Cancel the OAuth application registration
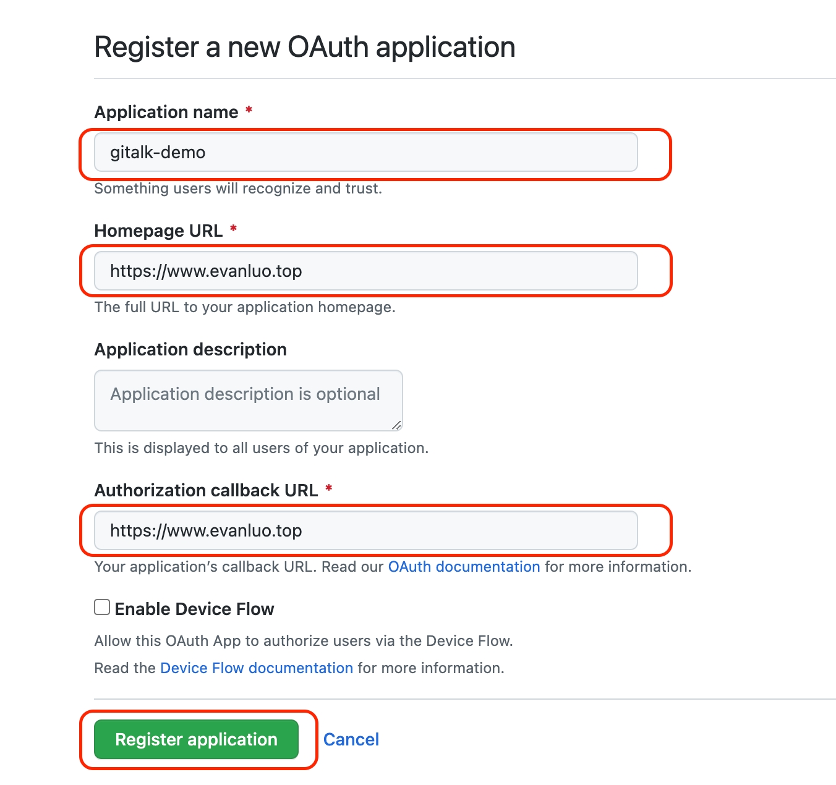The width and height of the screenshot is (836, 785). click(351, 740)
